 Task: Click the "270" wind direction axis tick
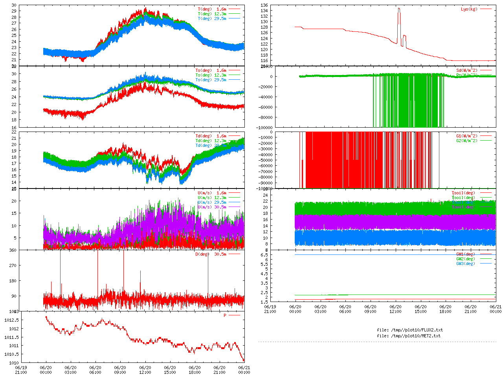13,265
